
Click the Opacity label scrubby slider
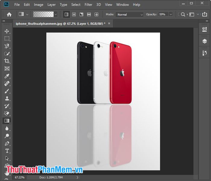[151, 14]
